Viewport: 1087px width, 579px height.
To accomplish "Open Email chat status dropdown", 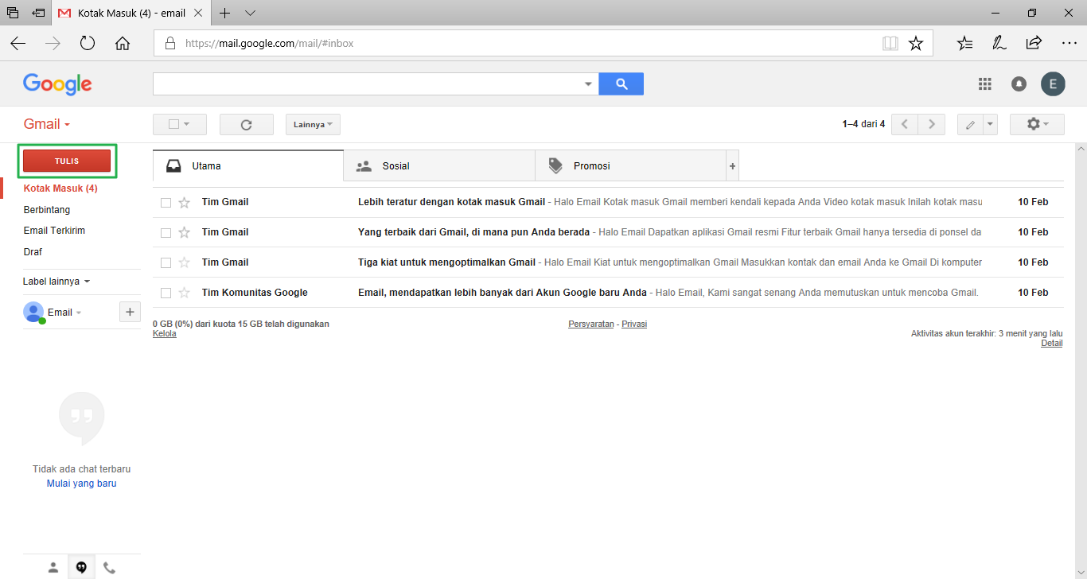I will tap(78, 313).
